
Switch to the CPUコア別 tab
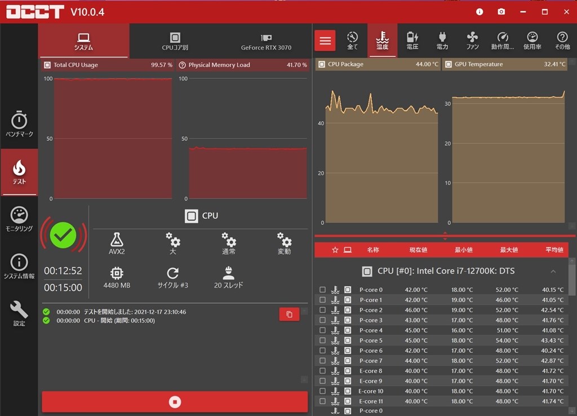coord(175,41)
